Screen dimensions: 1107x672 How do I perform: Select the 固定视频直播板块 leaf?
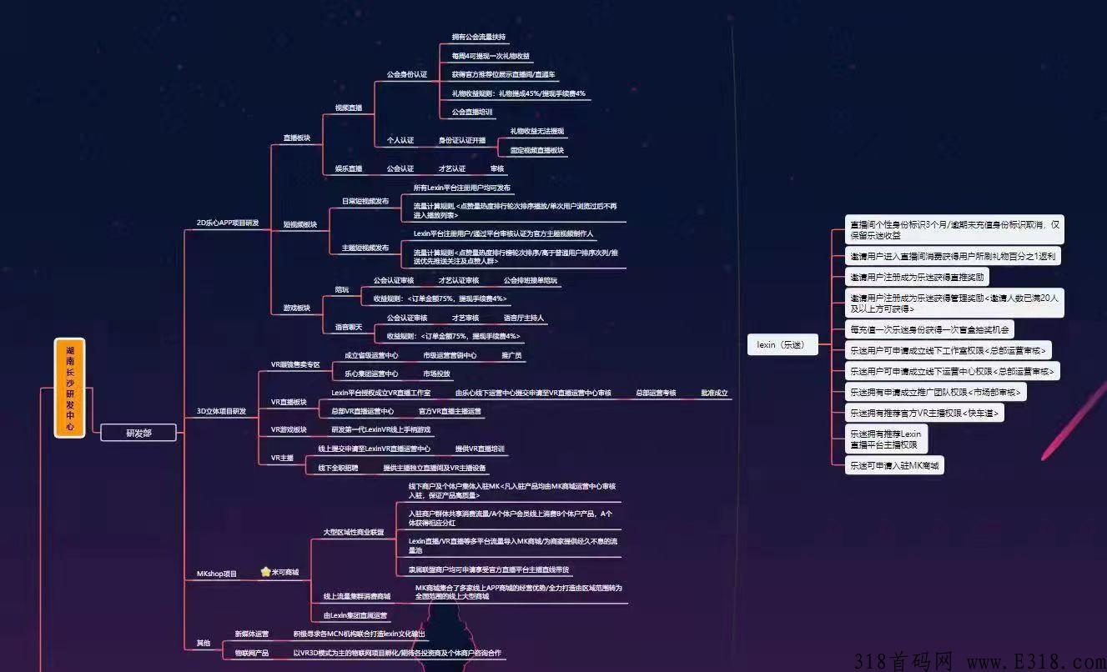click(536, 150)
